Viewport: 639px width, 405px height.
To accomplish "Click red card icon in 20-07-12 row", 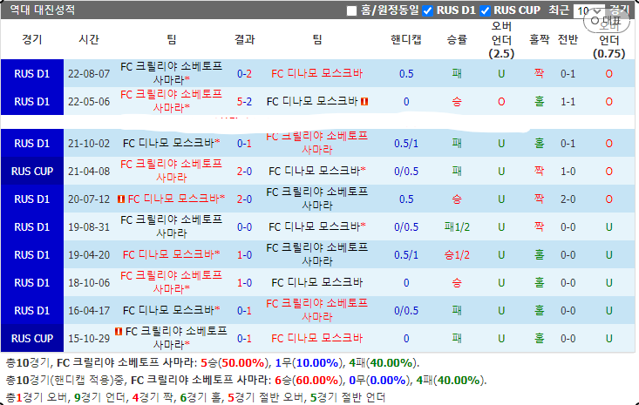I will [x=121, y=199].
